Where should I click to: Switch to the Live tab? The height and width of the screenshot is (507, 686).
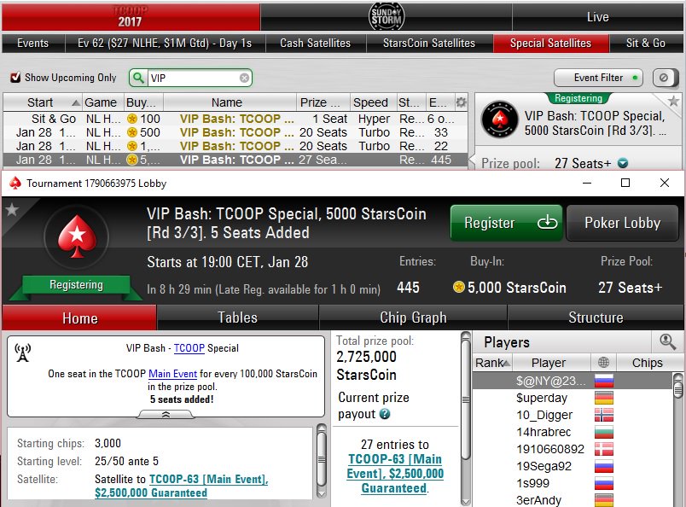(597, 16)
